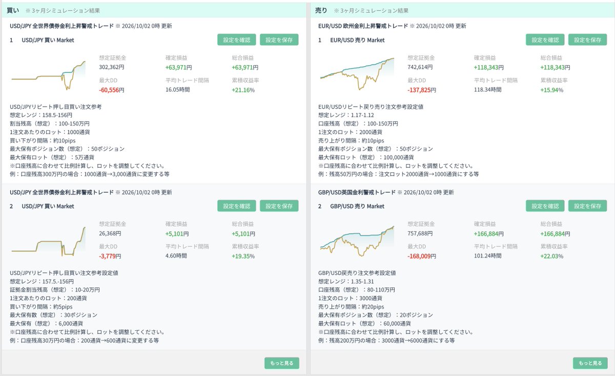The width and height of the screenshot is (615, 376).
Task: Click the +21.16% cumulative return
Action: [243, 90]
